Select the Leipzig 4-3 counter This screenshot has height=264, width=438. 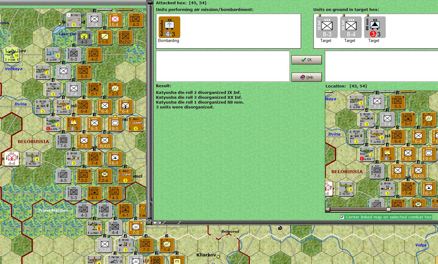(84, 211)
